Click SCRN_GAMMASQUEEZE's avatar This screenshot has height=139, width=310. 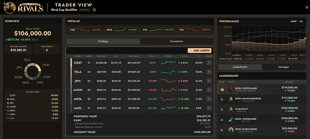click(231, 99)
